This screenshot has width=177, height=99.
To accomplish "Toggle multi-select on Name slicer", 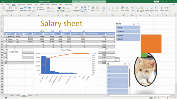I will (134, 24).
